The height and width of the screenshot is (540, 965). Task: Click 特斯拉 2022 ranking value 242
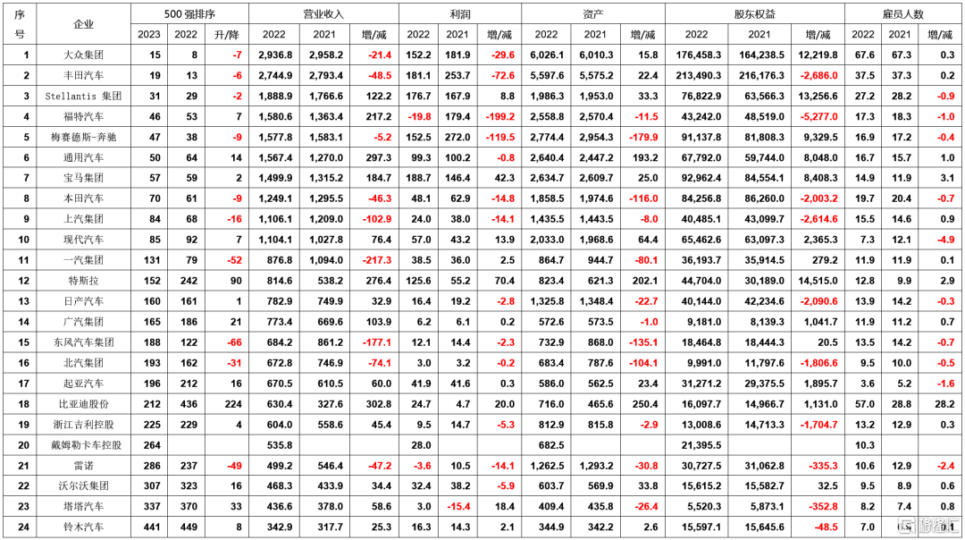click(x=189, y=281)
